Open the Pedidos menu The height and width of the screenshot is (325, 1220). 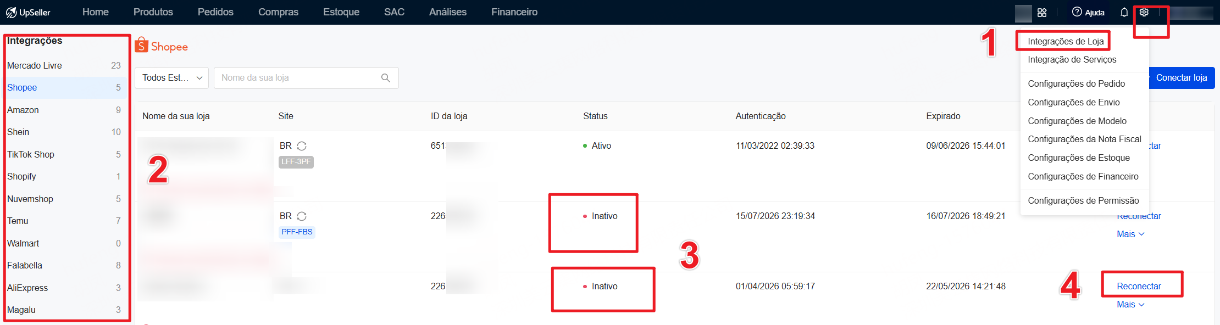(x=215, y=12)
